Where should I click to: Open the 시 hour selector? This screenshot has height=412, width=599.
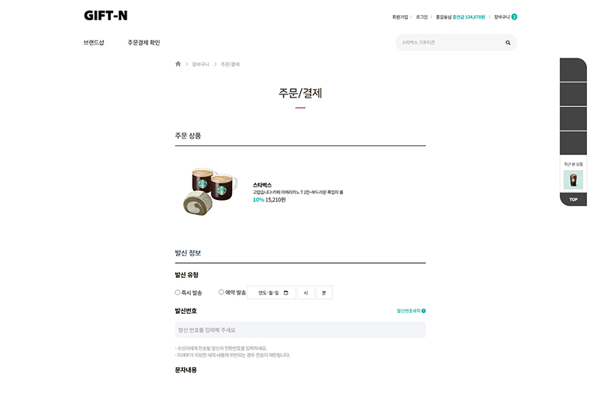pos(305,293)
